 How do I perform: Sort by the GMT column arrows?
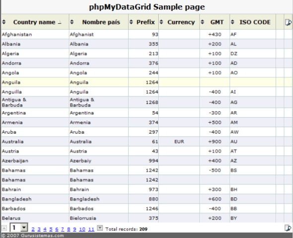coord(203,22)
